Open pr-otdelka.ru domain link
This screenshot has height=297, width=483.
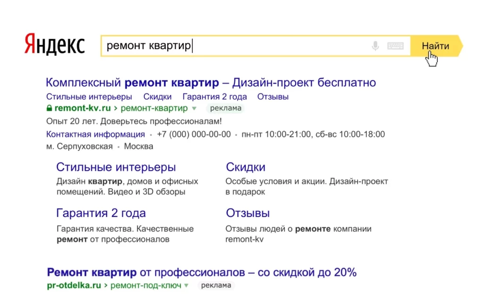pos(74,285)
